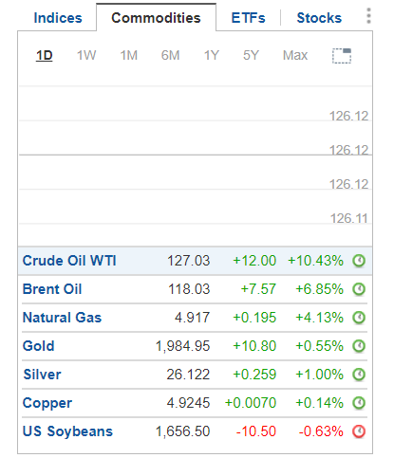The width and height of the screenshot is (394, 458).
Task: Click the clock icon beside Crude Oil WTI
Action: pos(359,261)
